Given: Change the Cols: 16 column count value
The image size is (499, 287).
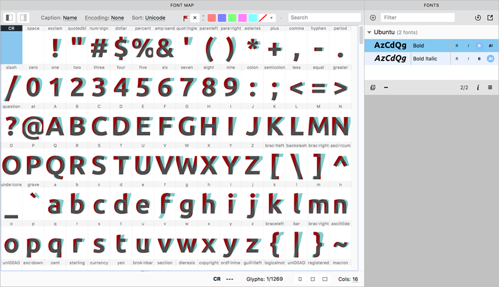Looking at the screenshot, I should (355, 279).
